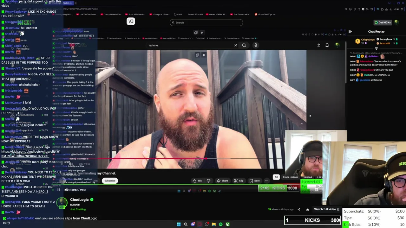Click the Kick clip share icon
This screenshot has width=406, height=228.
coord(298,209)
